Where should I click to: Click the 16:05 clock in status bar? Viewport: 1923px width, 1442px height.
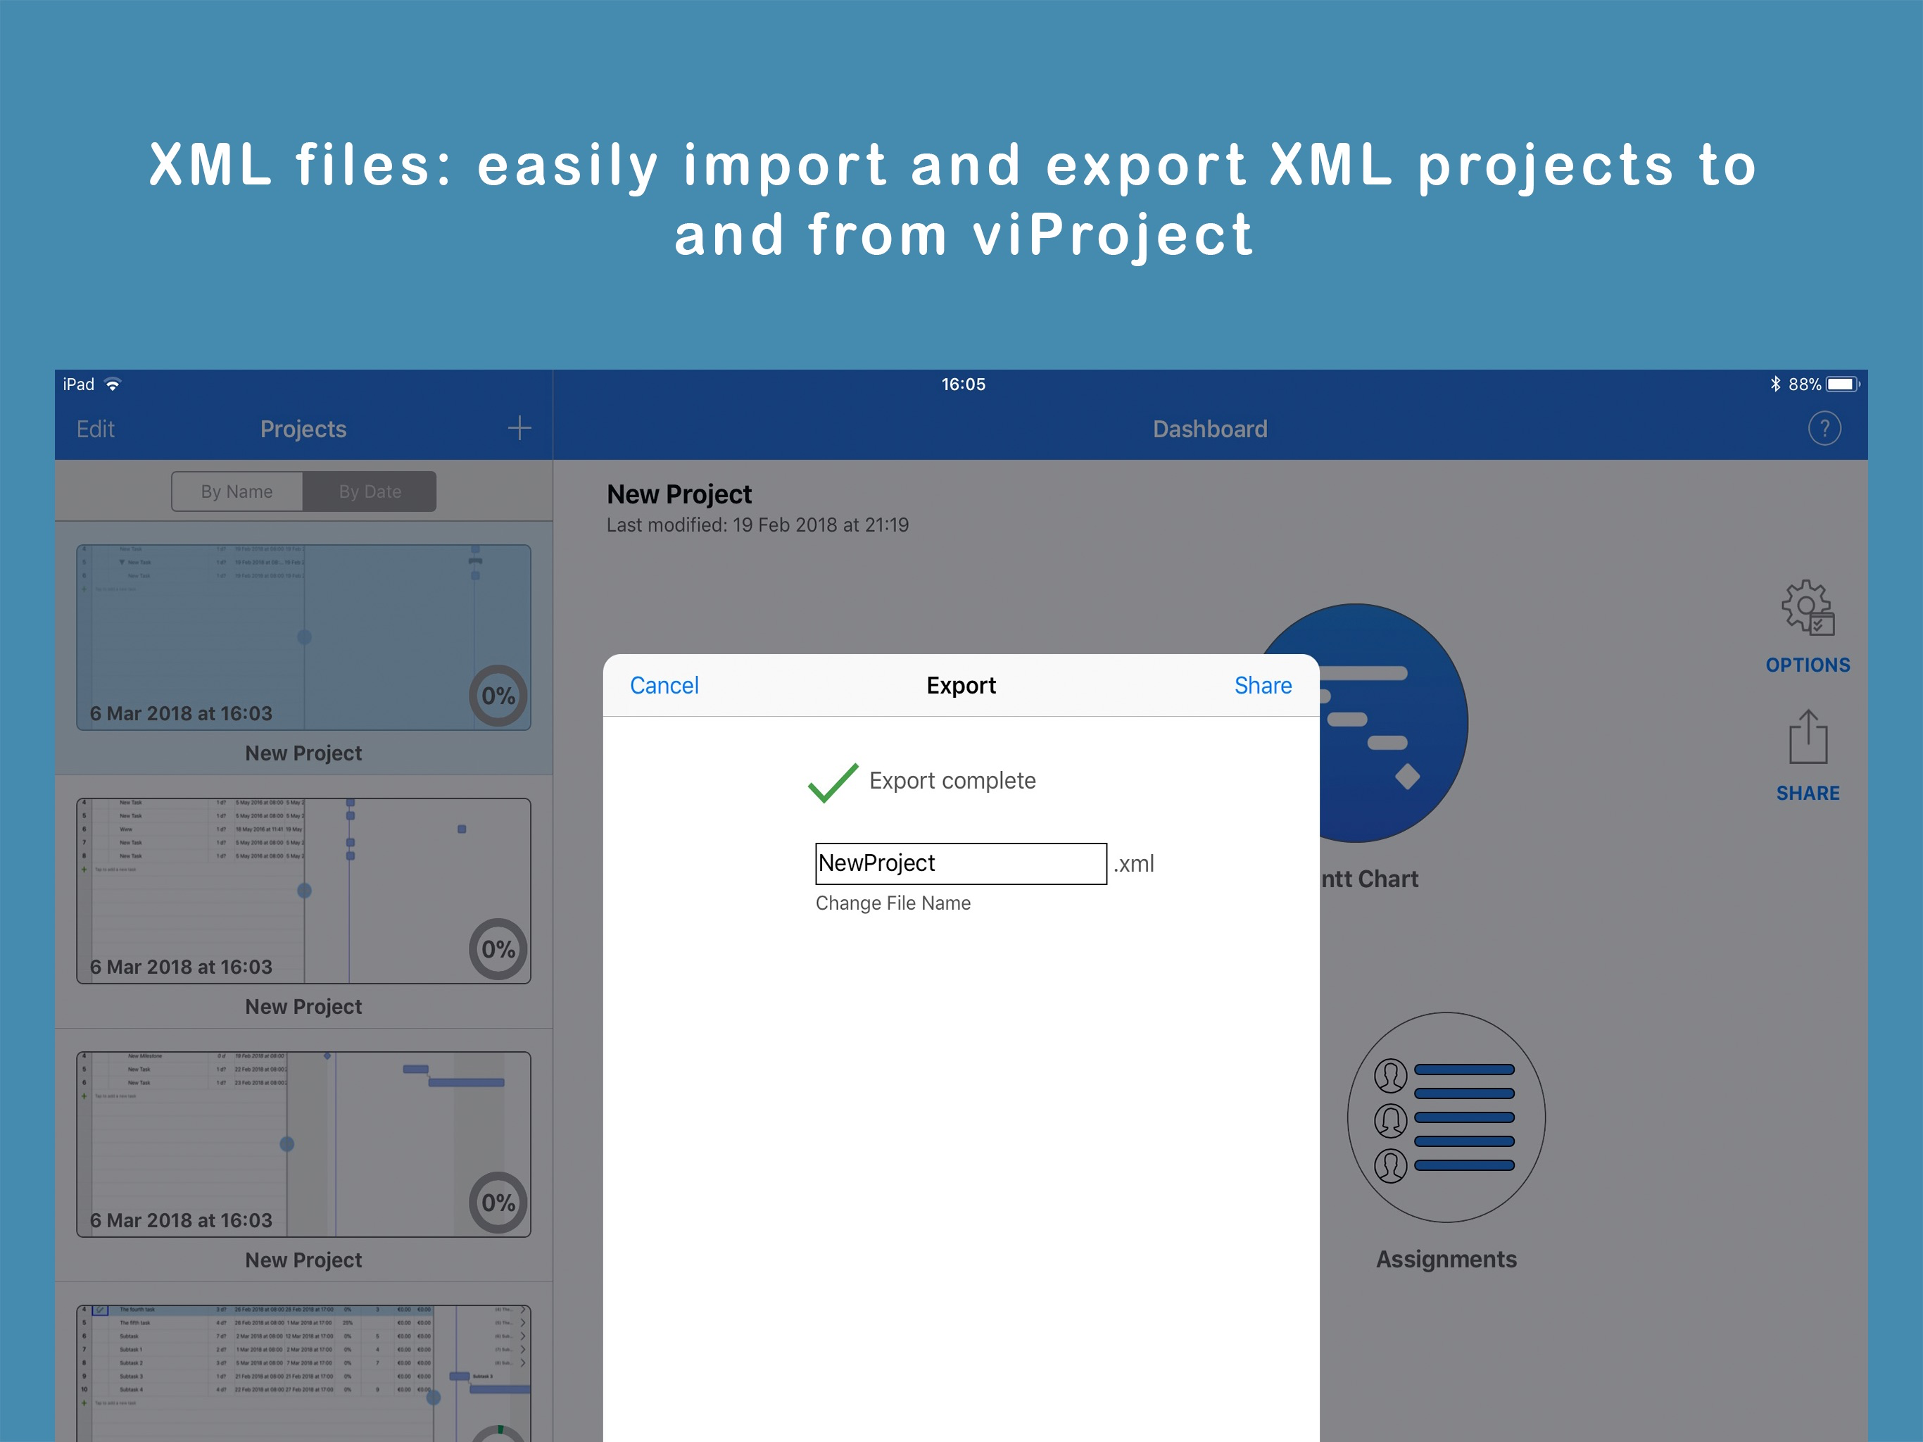point(963,384)
